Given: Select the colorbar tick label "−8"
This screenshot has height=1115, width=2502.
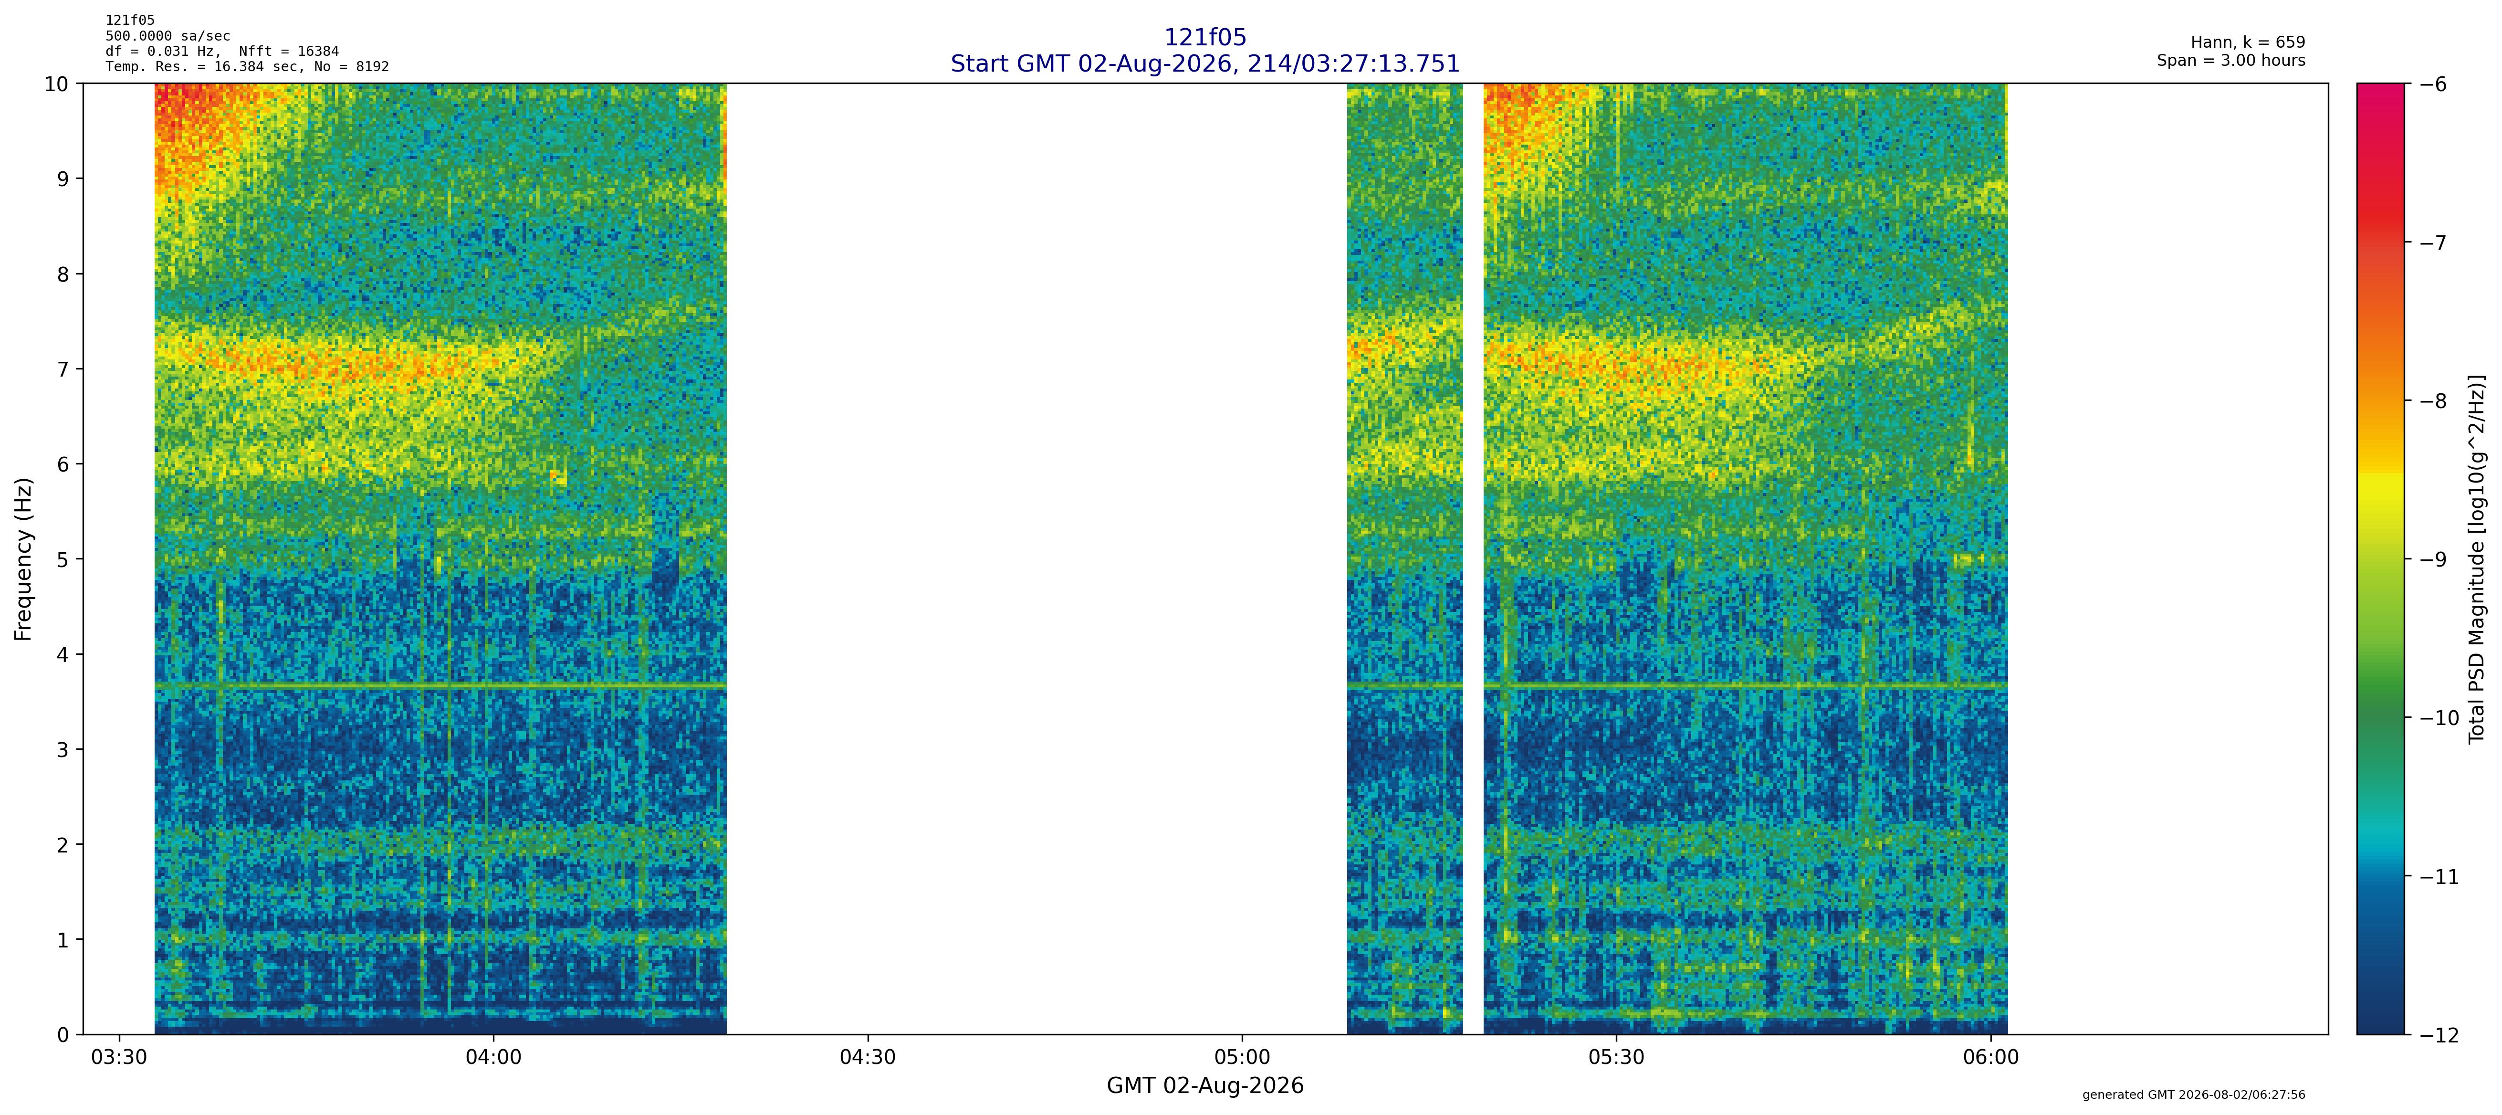Looking at the screenshot, I should (x=2432, y=401).
